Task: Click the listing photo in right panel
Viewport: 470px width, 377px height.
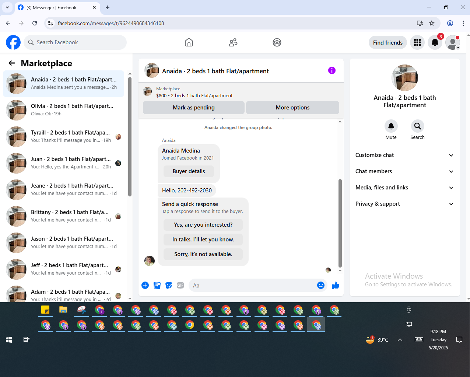Action: pyautogui.click(x=405, y=78)
